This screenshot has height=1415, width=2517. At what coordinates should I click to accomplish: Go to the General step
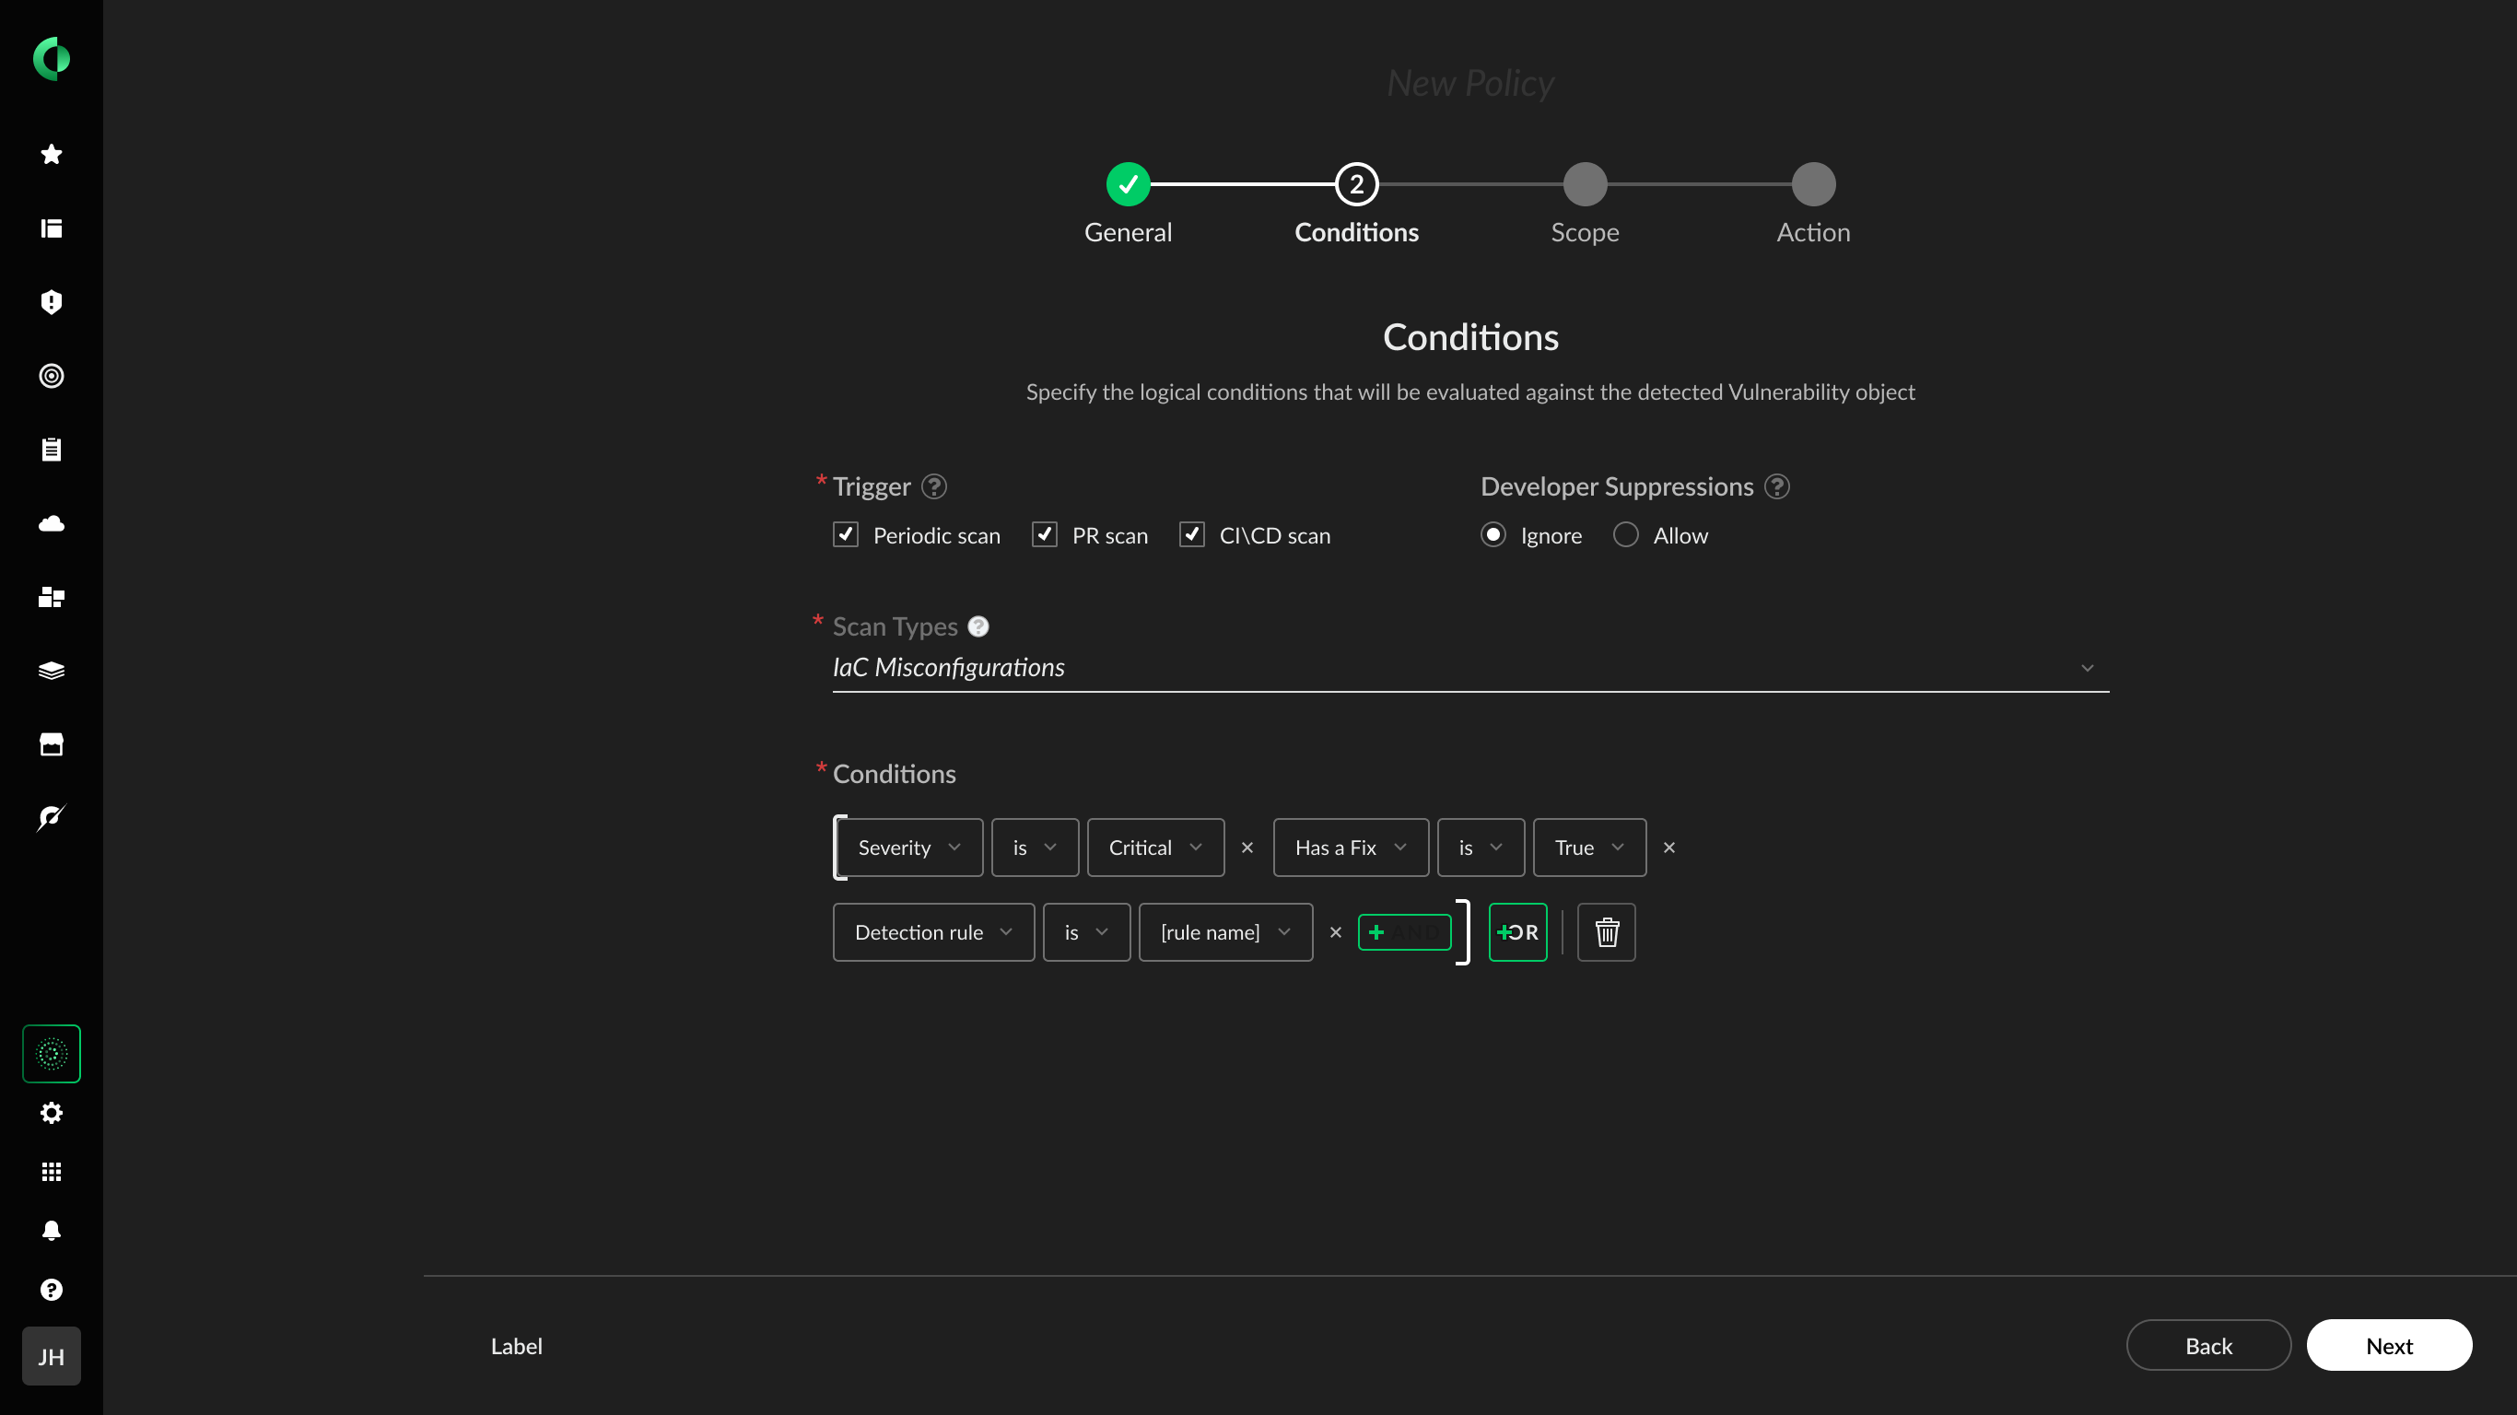tap(1128, 184)
